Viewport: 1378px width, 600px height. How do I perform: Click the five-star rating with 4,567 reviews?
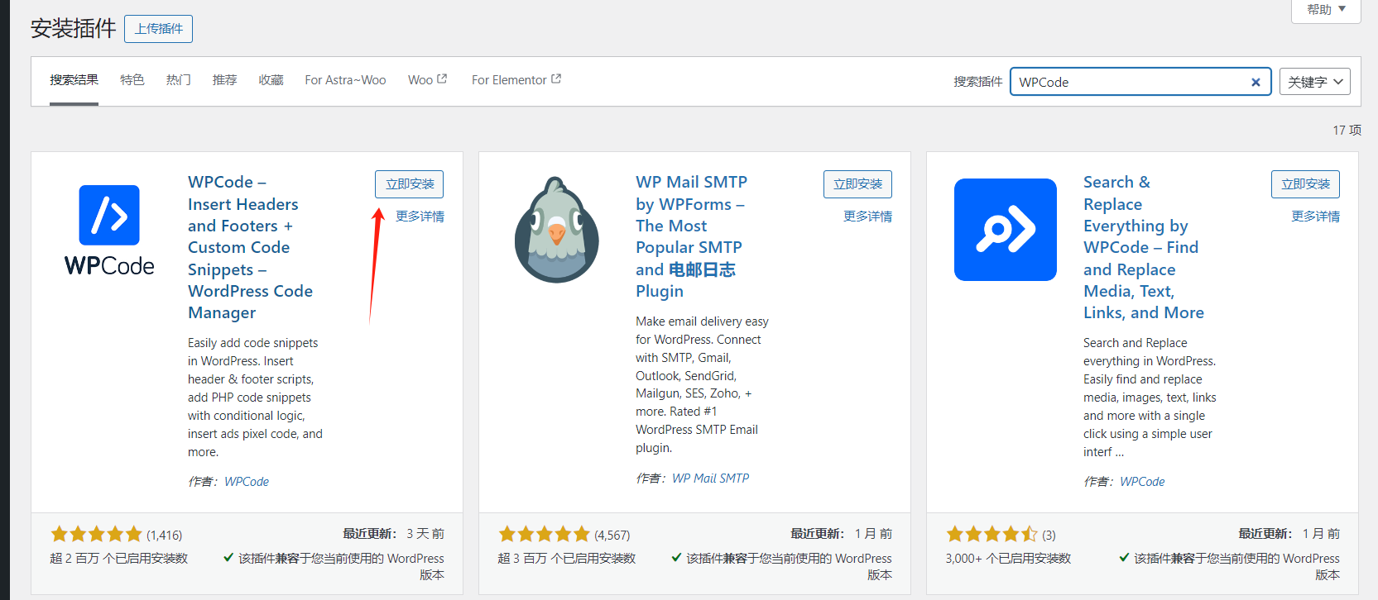[x=544, y=535]
